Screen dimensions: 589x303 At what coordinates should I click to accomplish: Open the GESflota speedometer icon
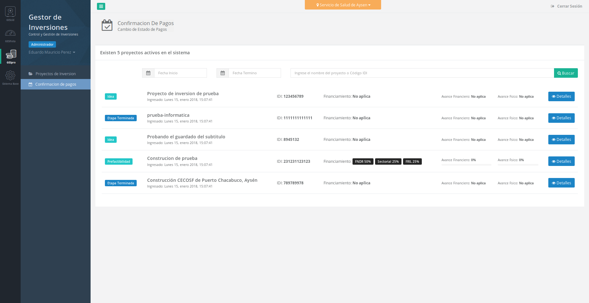(x=10, y=34)
